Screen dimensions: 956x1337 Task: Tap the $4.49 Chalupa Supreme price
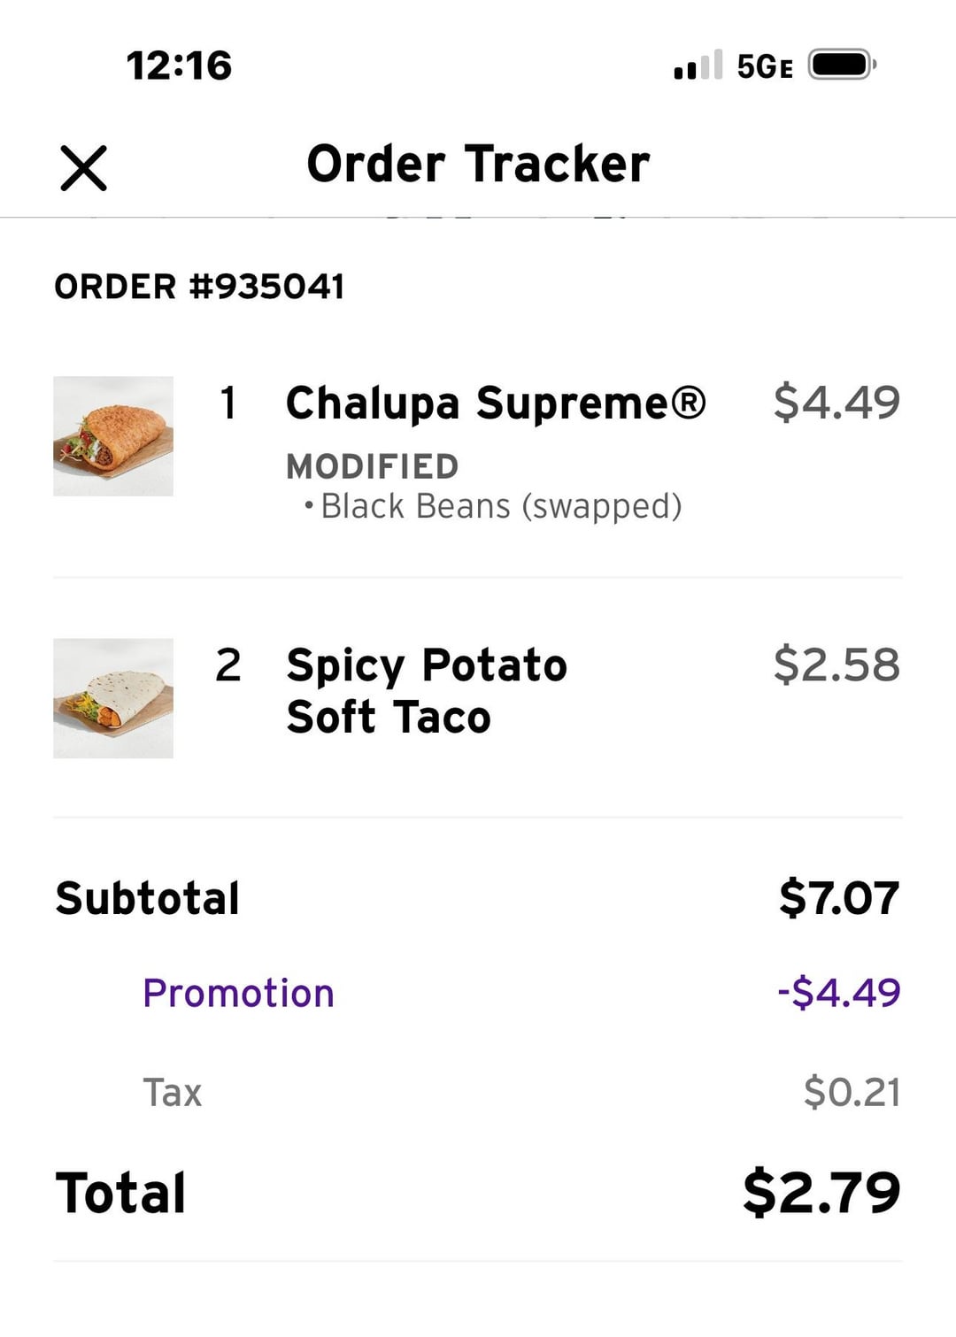pyautogui.click(x=836, y=403)
